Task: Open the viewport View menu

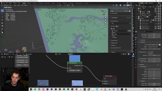Action: [x=15, y=5]
